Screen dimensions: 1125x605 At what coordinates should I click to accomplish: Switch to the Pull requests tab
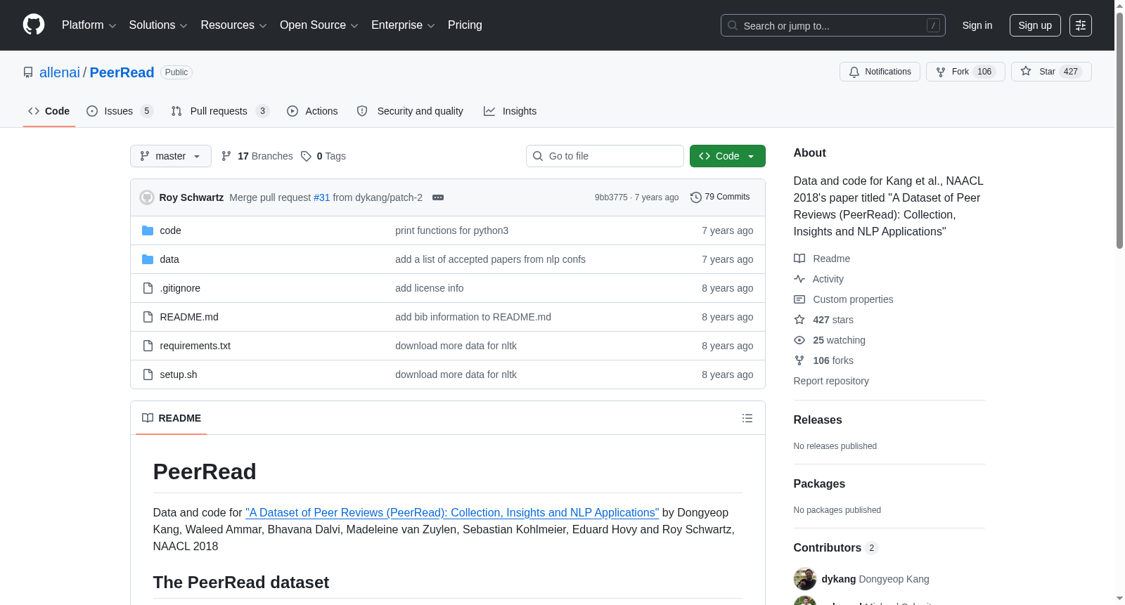pyautogui.click(x=220, y=111)
